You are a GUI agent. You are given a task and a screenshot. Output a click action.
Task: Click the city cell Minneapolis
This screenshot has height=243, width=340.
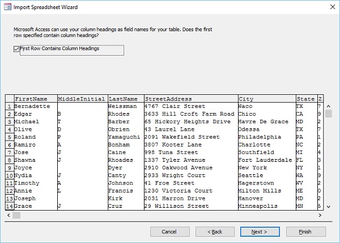coord(267,206)
